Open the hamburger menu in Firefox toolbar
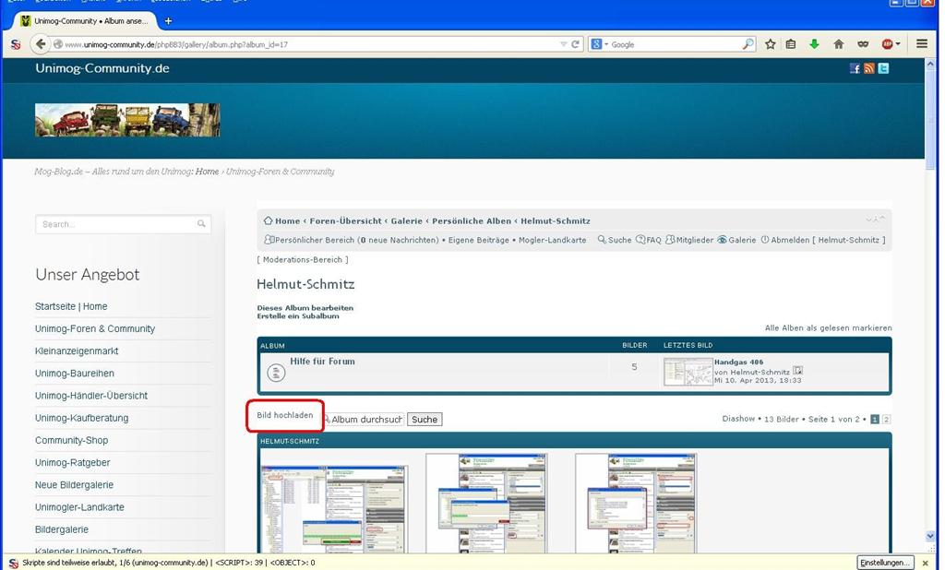Screen dimensions: 945x570 tap(922, 44)
